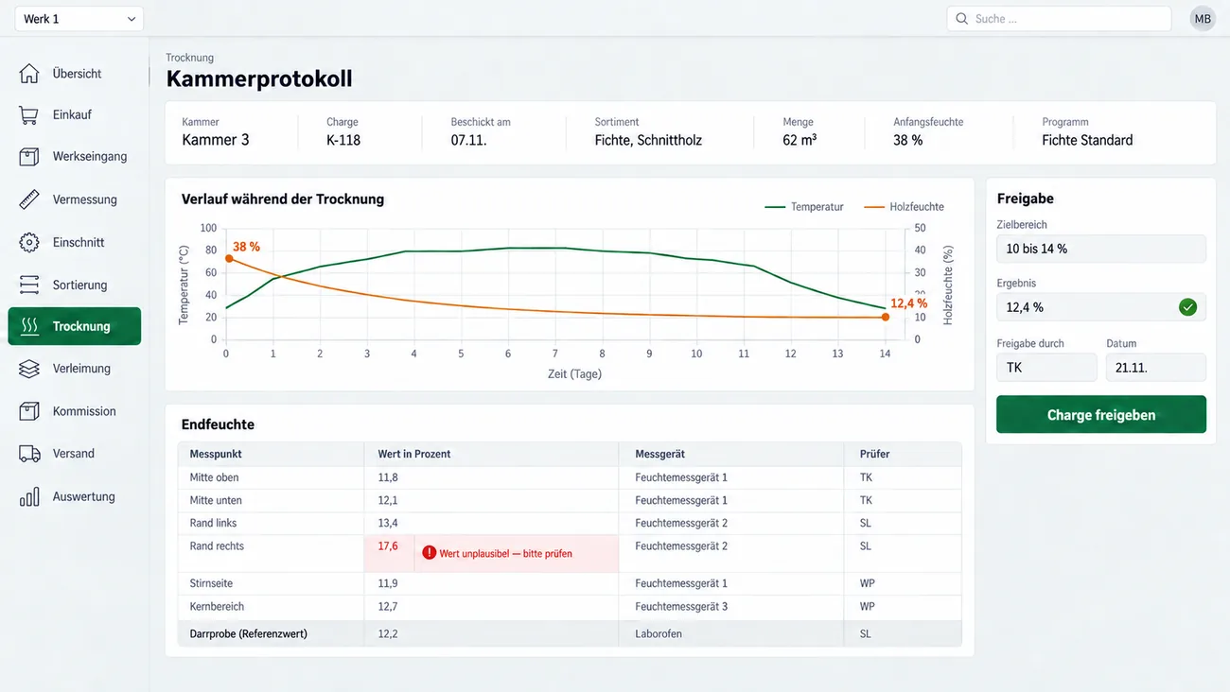The image size is (1230, 692).
Task: Click the Werkseingang box icon
Action: point(29,157)
